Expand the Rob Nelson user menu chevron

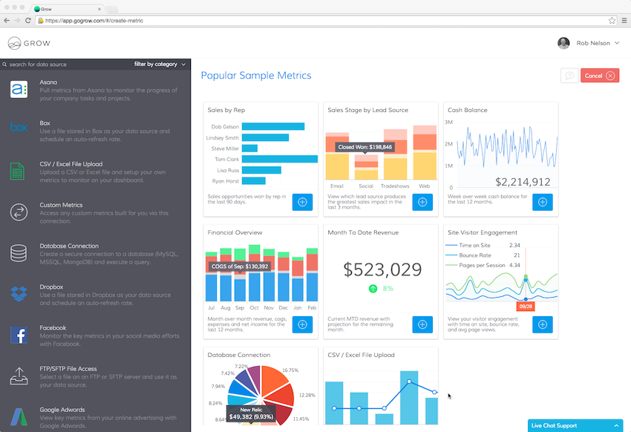coord(617,43)
